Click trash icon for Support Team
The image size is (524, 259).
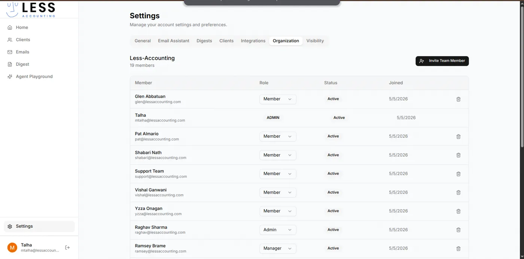pyautogui.click(x=458, y=174)
